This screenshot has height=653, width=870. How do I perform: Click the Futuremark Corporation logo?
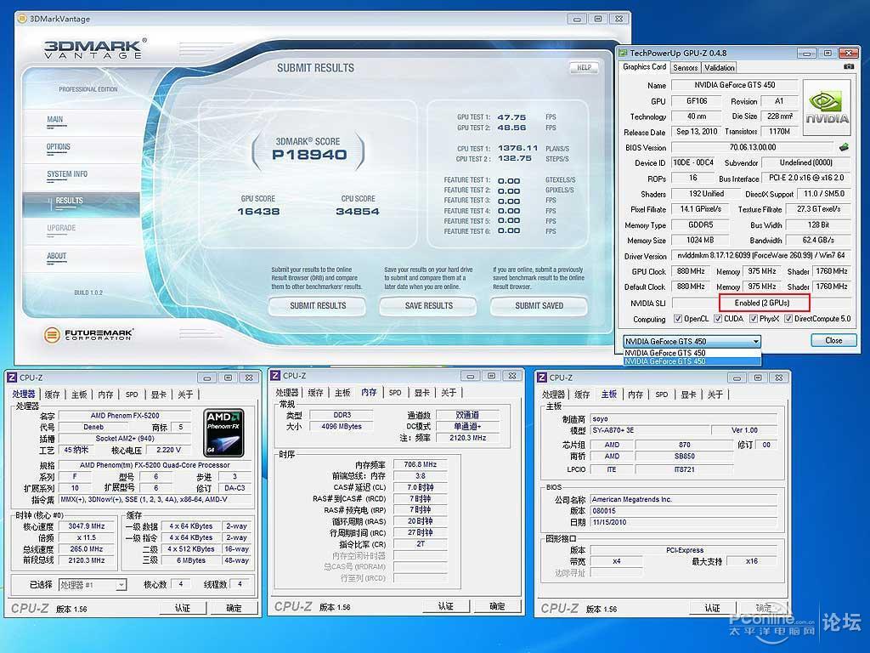point(88,334)
